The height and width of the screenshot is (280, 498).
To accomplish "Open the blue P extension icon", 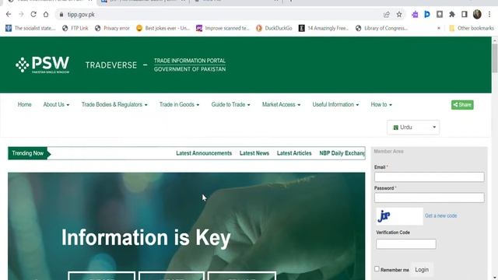I will (x=427, y=14).
